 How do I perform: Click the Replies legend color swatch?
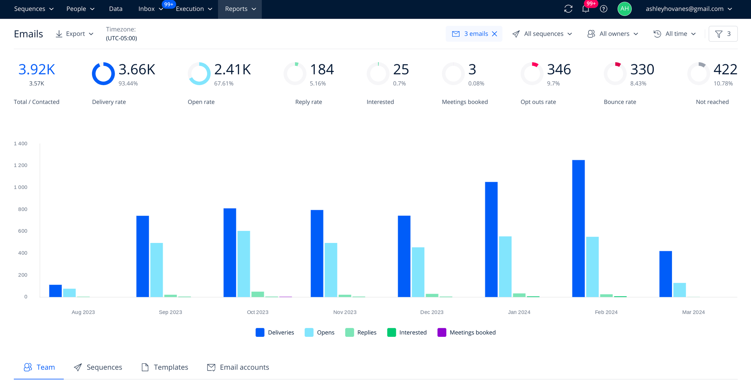coord(349,332)
